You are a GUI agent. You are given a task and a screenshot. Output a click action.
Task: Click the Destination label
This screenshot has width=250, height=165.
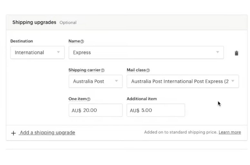(x=22, y=41)
